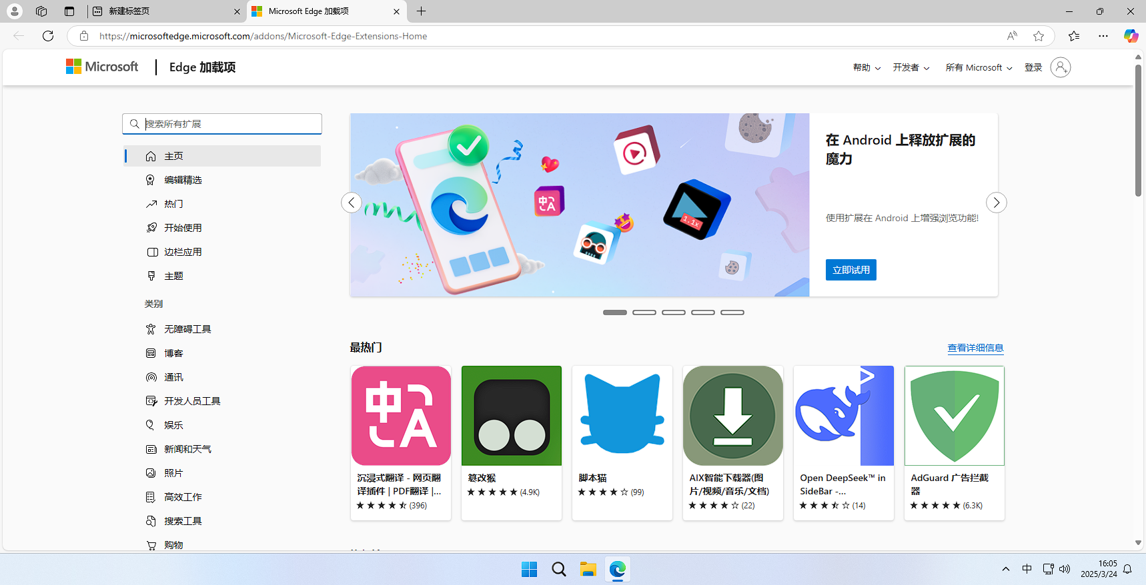Open Settings and more menu

(x=1103, y=36)
